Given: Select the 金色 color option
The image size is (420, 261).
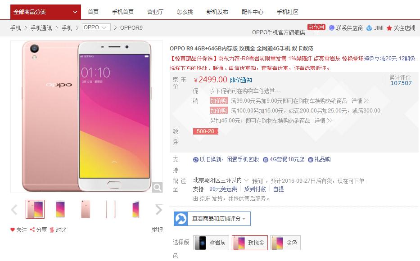Looking at the screenshot, I should [x=285, y=243].
